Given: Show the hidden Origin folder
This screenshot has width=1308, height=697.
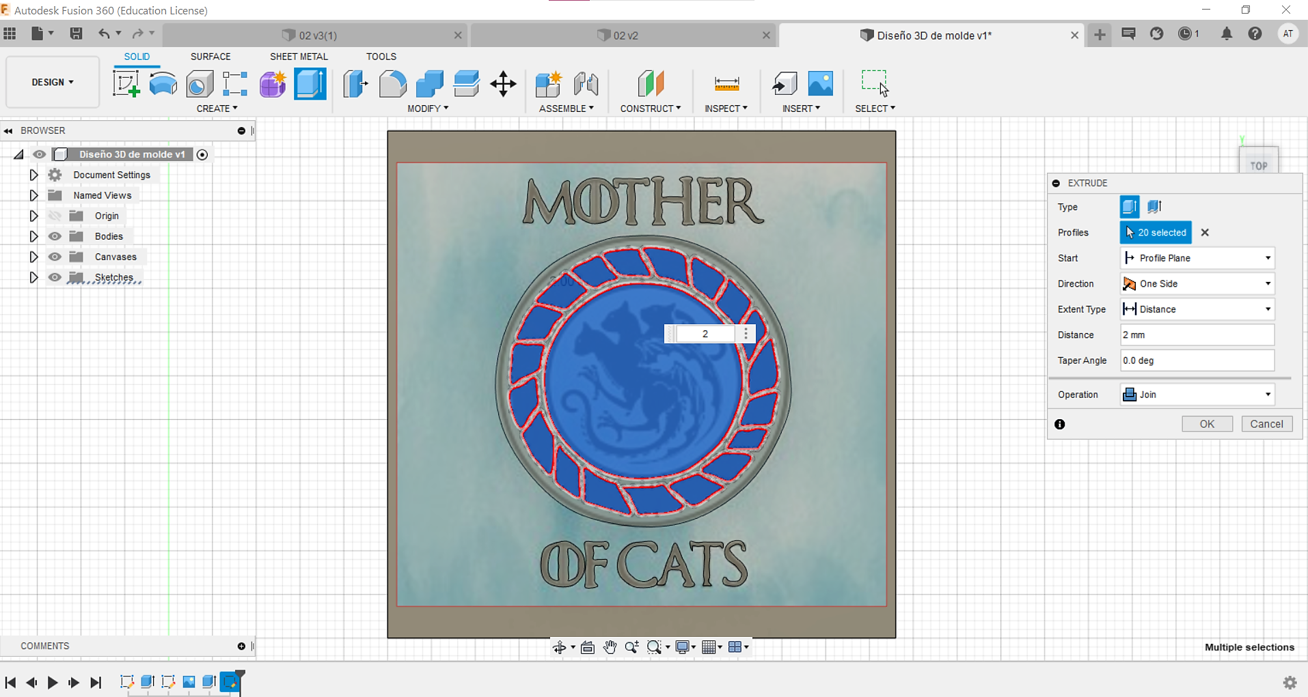Looking at the screenshot, I should [55, 216].
